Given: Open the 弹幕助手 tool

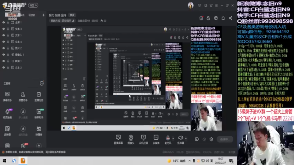Looking at the screenshot, I should coord(7,96).
